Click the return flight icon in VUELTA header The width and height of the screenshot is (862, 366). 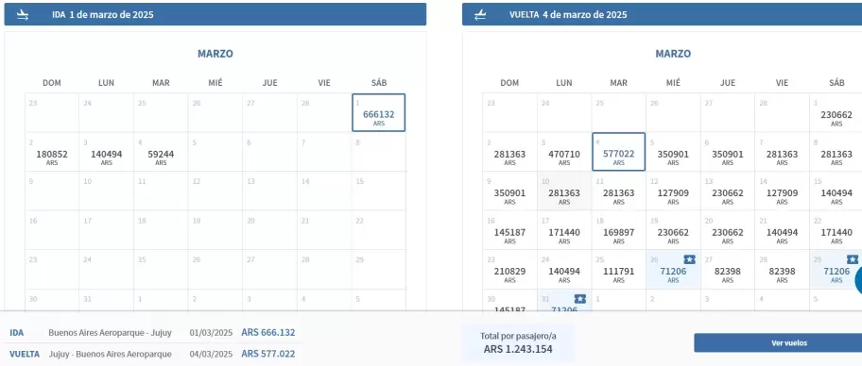point(480,15)
